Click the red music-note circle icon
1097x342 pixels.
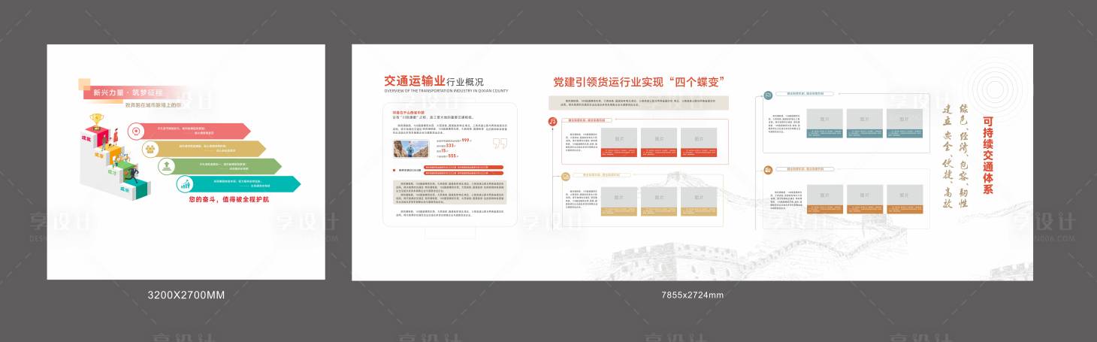click(552, 121)
